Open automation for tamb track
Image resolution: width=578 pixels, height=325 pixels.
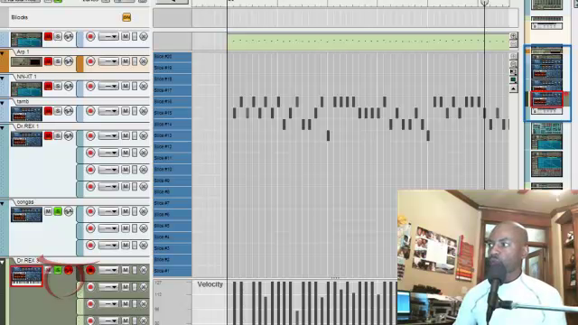[69, 111]
